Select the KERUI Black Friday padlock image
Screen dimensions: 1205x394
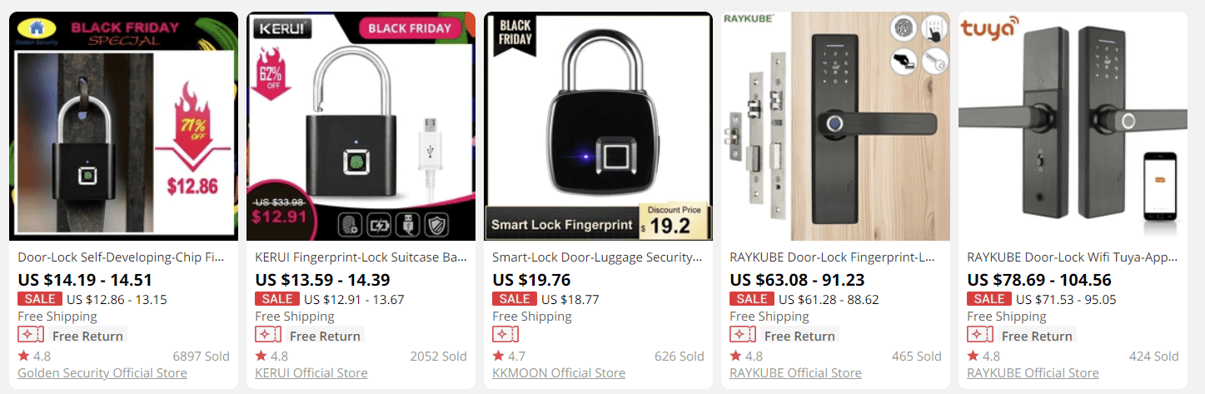(x=361, y=127)
